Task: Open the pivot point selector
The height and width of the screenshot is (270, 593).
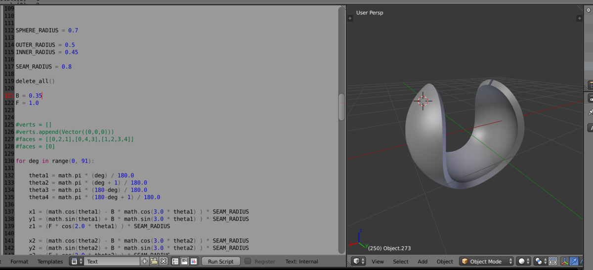Action: pos(541,262)
